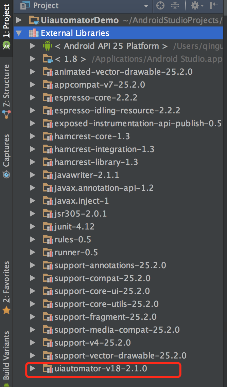Open the Build Variants side tab
This screenshot has width=227, height=387.
[6, 358]
